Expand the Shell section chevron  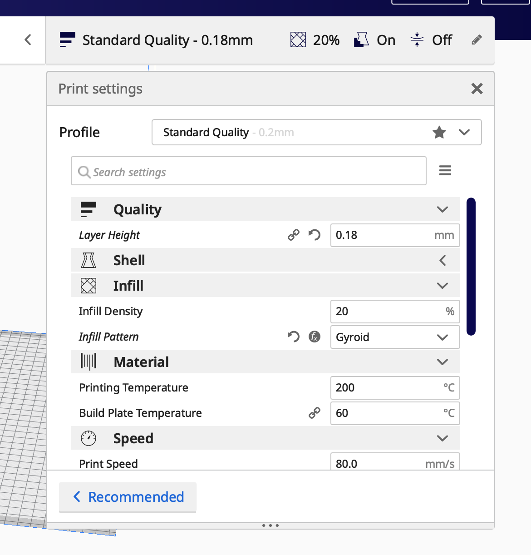point(443,260)
